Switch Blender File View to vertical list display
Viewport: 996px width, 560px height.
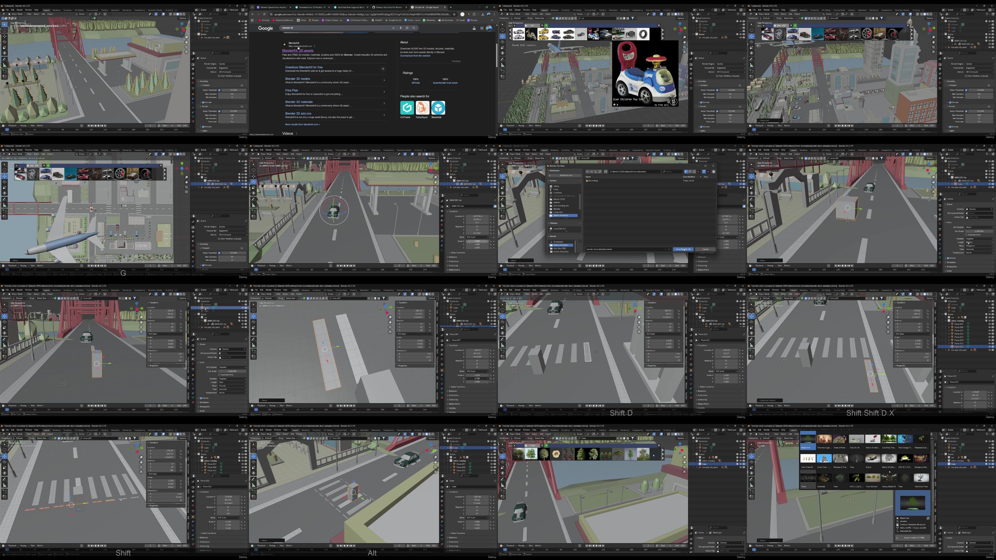(x=686, y=172)
